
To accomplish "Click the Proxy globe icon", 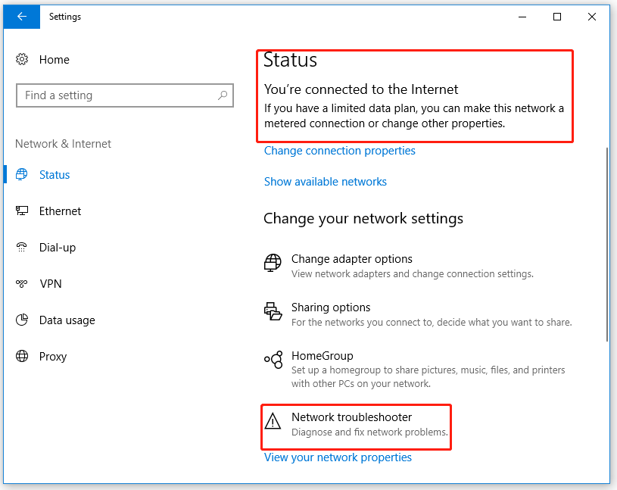I will point(22,357).
